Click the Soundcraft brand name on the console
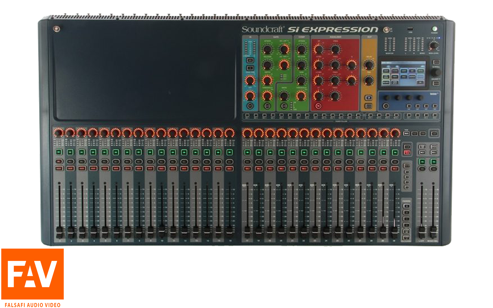This screenshot has width=493, height=308. coord(262,30)
